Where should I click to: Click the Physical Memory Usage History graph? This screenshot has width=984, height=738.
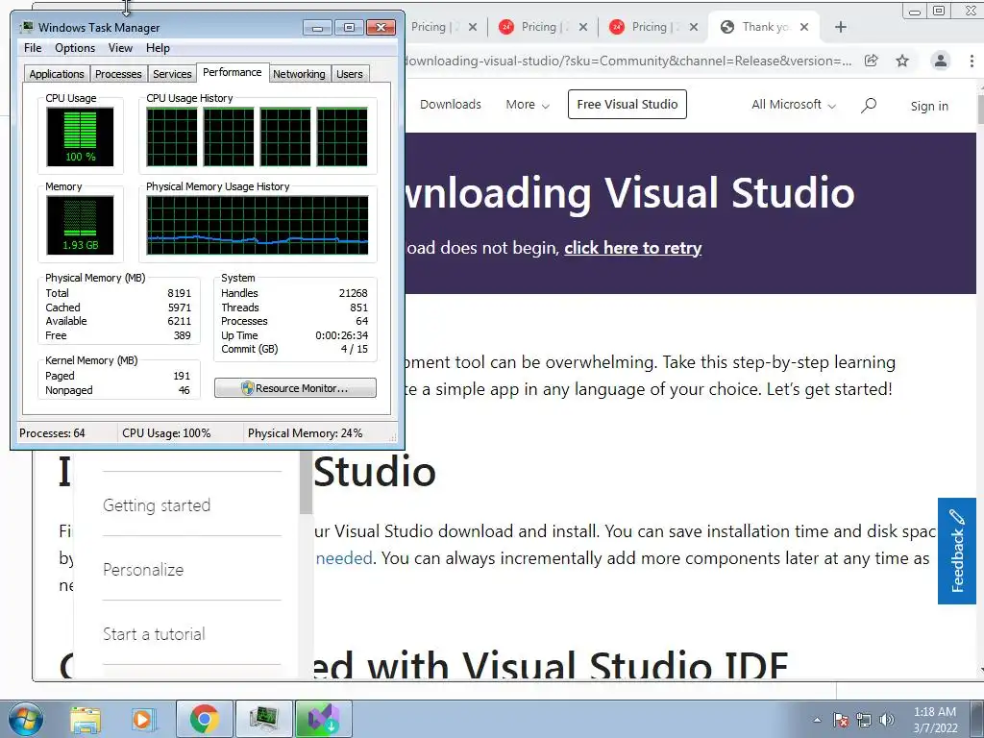coord(258,225)
